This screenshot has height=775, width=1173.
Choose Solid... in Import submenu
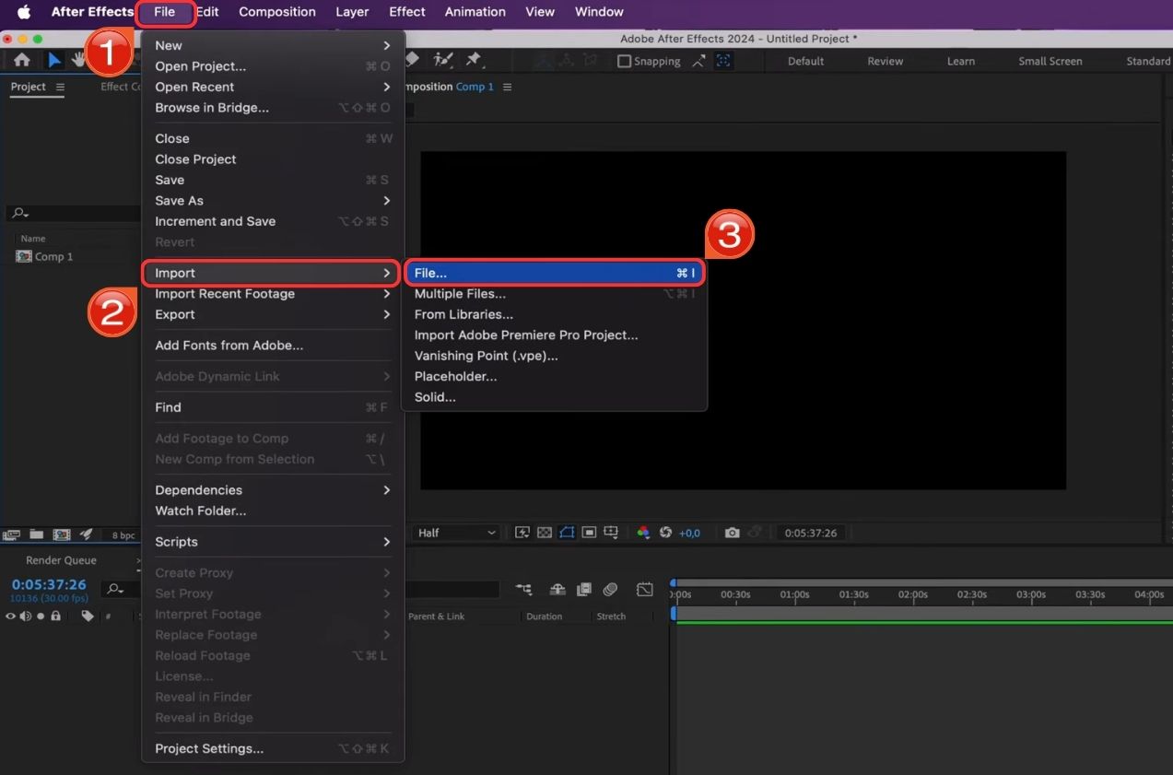tap(554, 396)
